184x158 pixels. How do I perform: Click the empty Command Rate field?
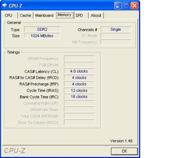[x=79, y=103]
